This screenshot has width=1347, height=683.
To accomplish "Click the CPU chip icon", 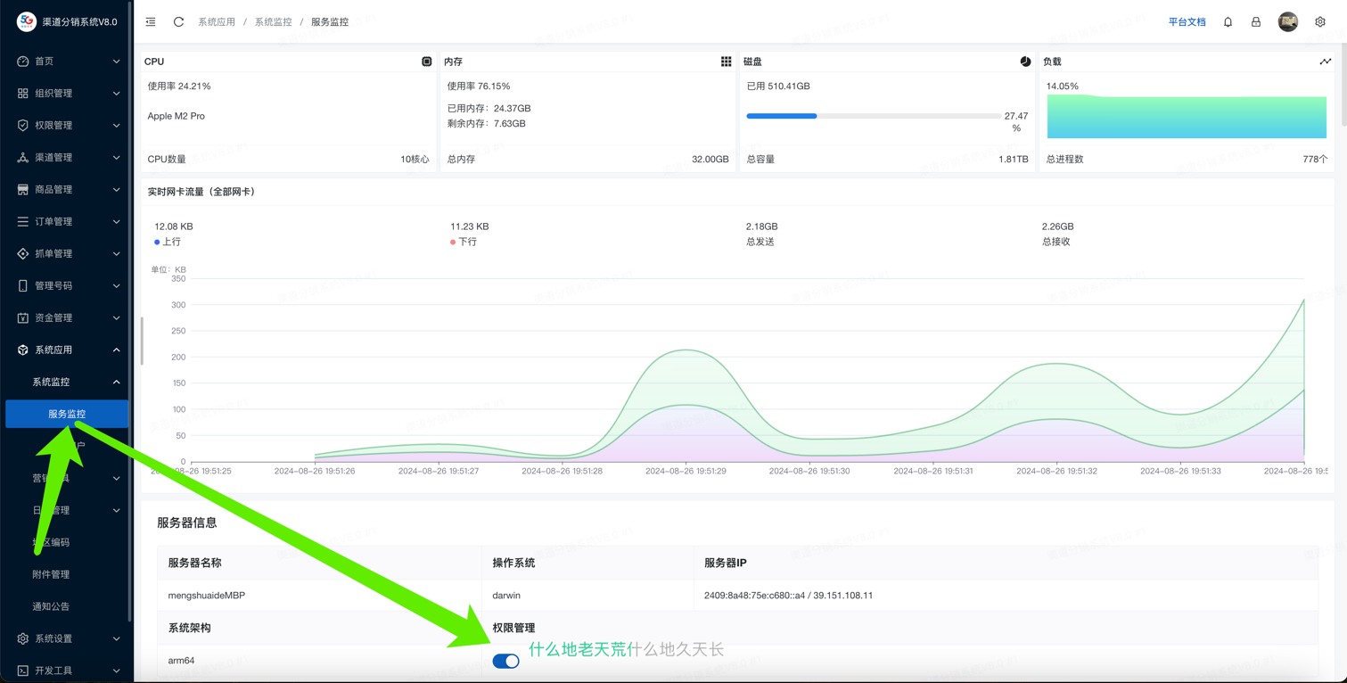I will pyautogui.click(x=426, y=62).
